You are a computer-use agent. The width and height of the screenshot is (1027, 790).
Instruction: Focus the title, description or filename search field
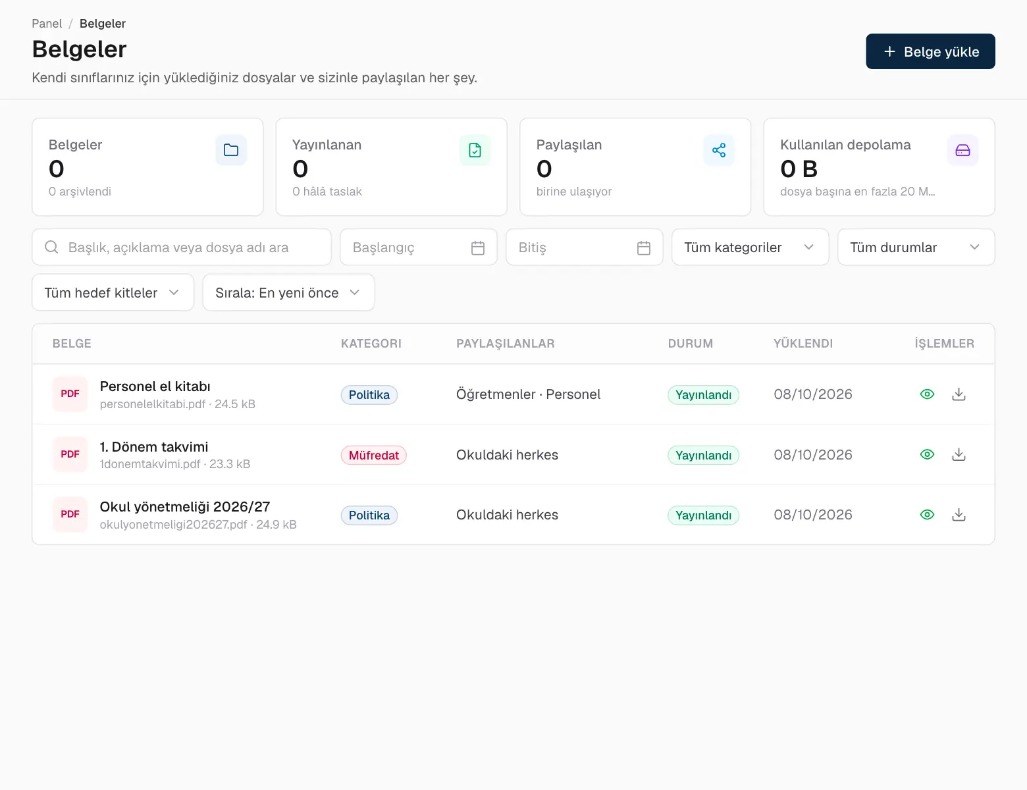tap(182, 247)
